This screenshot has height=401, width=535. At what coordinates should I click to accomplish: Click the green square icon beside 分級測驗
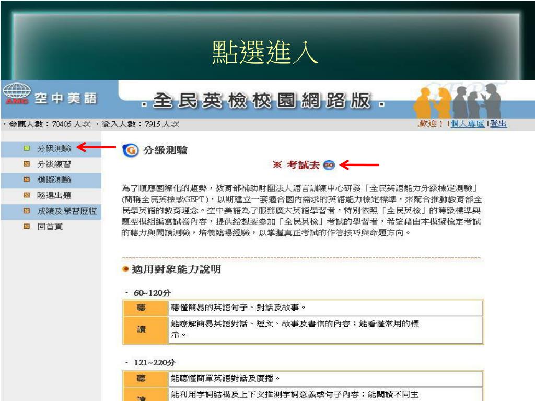coord(27,148)
